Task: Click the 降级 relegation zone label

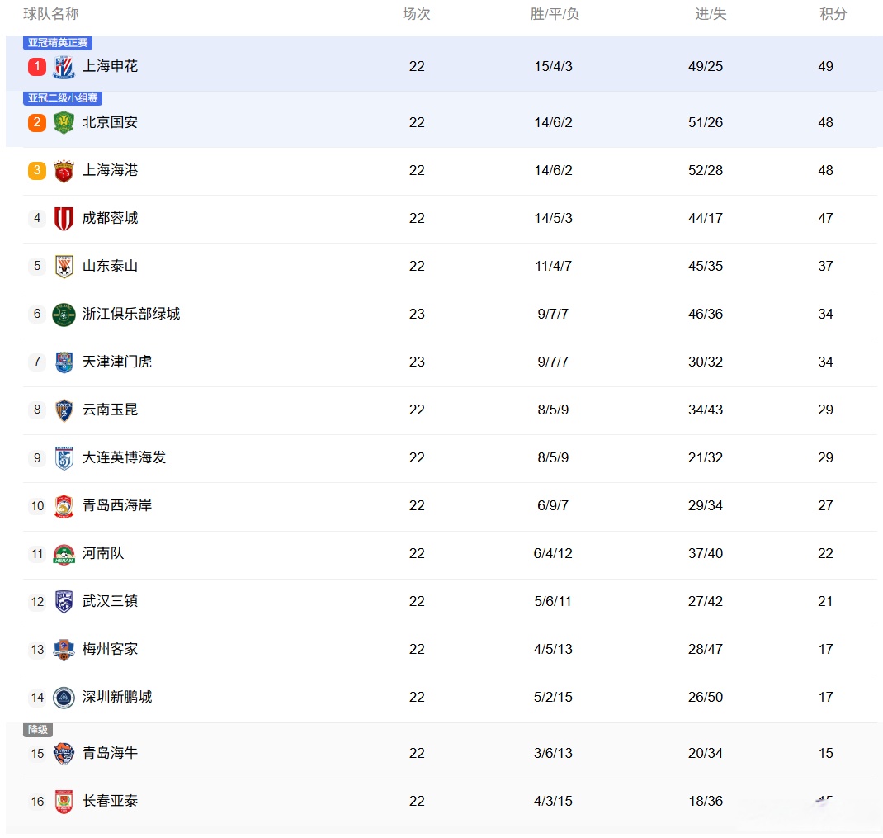Action: point(38,730)
